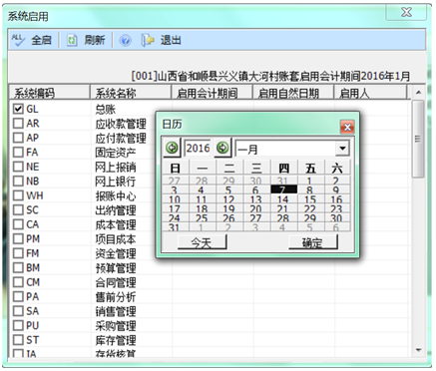Tick the NB 网上银行 checkbox

tap(18, 182)
